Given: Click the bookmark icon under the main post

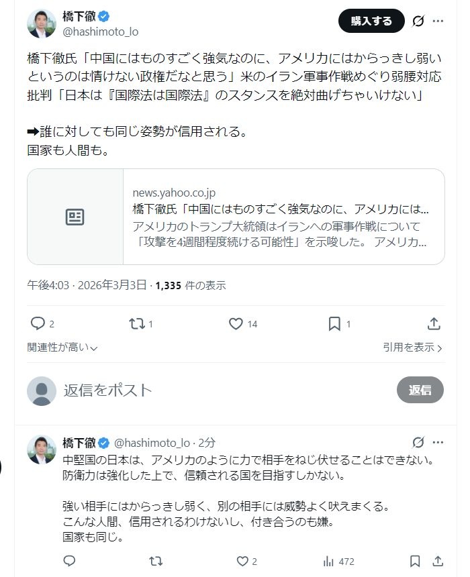Looking at the screenshot, I should 333,324.
